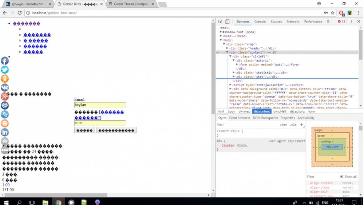364x205 pixels.
Task: Switch to the Create Thread browser tab
Action: [x=131, y=4]
